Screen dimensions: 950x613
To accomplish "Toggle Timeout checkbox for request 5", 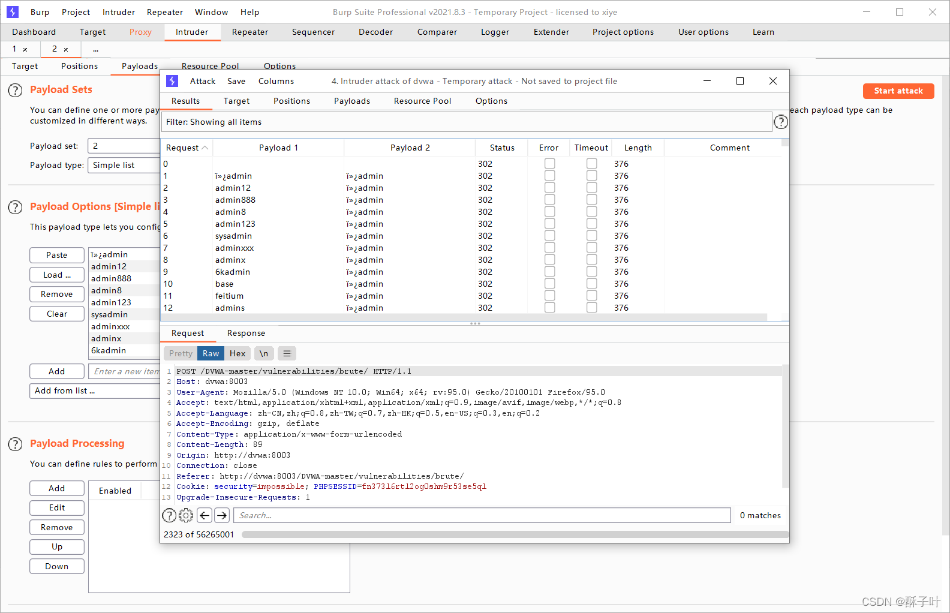I will coord(591,223).
